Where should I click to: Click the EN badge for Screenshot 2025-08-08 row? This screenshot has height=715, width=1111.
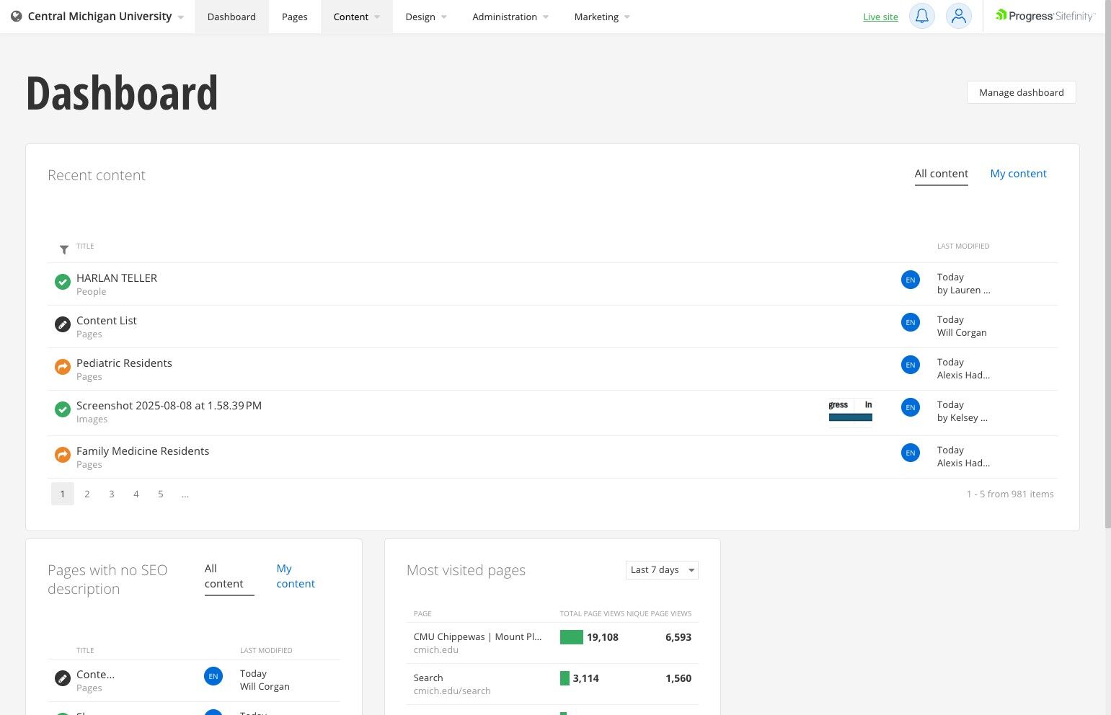(x=911, y=407)
